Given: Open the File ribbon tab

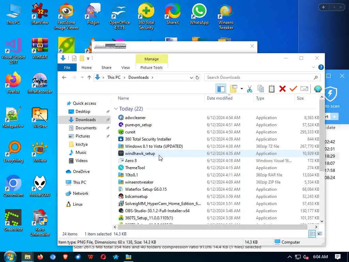Looking at the screenshot, I should coord(67,68).
